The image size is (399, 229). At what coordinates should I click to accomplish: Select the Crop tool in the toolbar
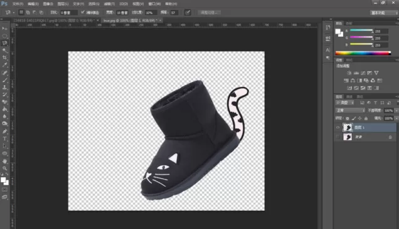[5, 58]
